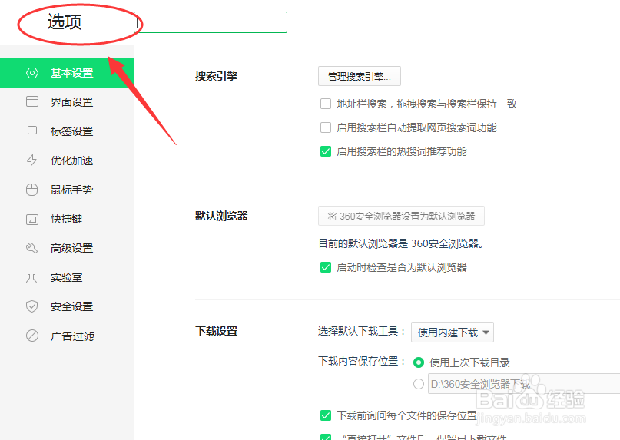Select 使用上次下载目录 radio button
This screenshot has width=620, height=440.
pos(419,362)
